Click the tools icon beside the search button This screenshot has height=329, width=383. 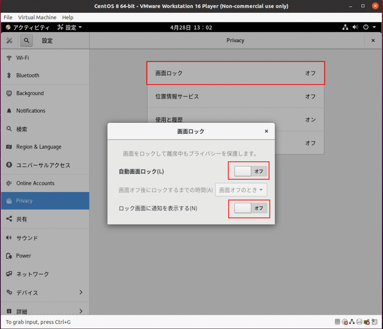pos(9,40)
